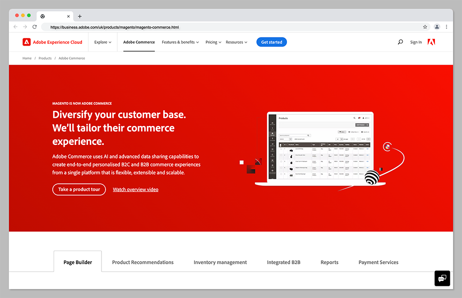Bookmark this page with star icon

pyautogui.click(x=425, y=27)
